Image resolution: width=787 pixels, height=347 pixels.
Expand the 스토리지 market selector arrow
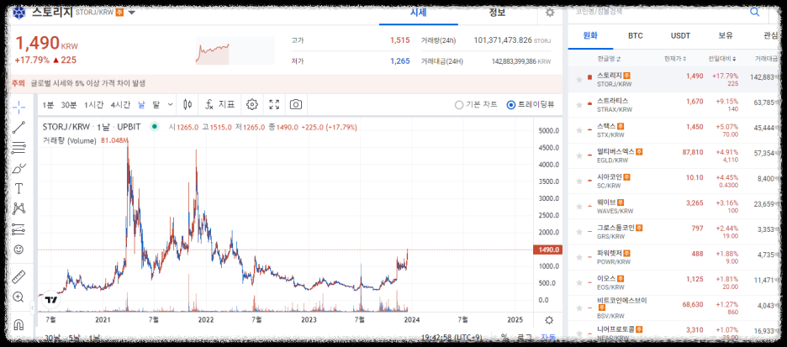tap(131, 13)
